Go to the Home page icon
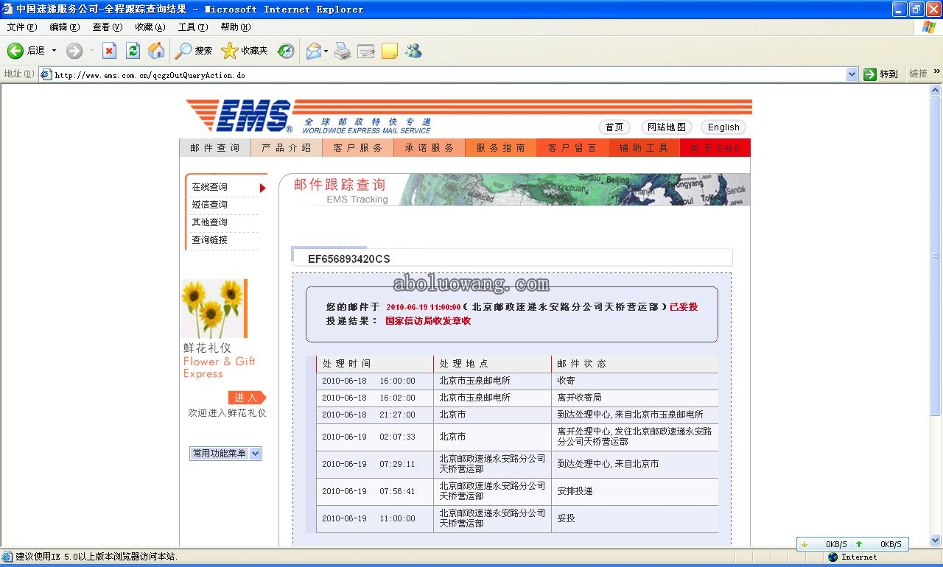943x567 pixels. pos(156,51)
